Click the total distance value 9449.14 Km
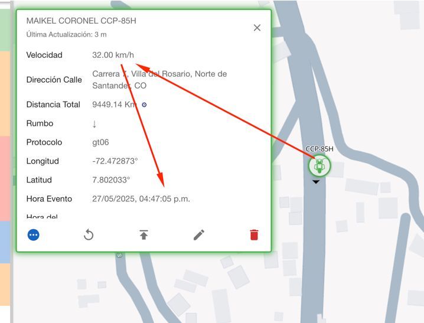Image resolution: width=424 pixels, height=323 pixels. 113,105
